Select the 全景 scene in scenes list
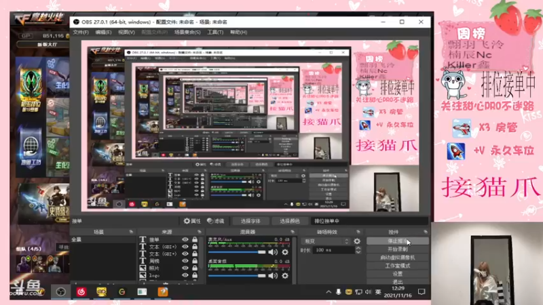 (103, 240)
